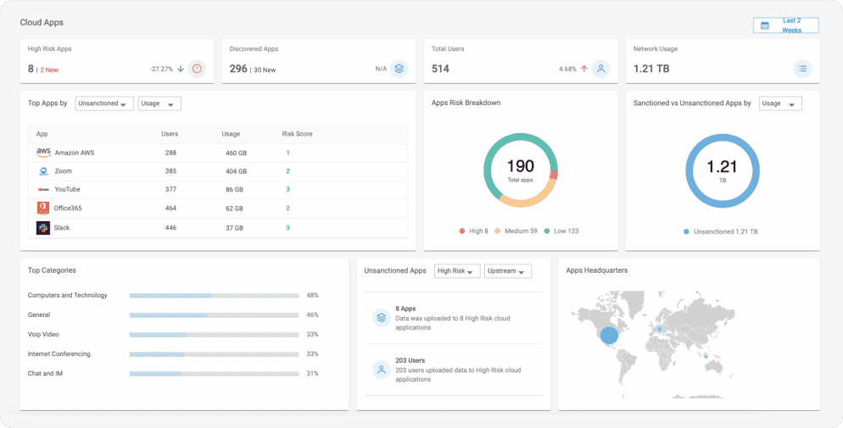Click Zoom risk score 2
This screenshot has height=428, width=843.
[x=288, y=171]
